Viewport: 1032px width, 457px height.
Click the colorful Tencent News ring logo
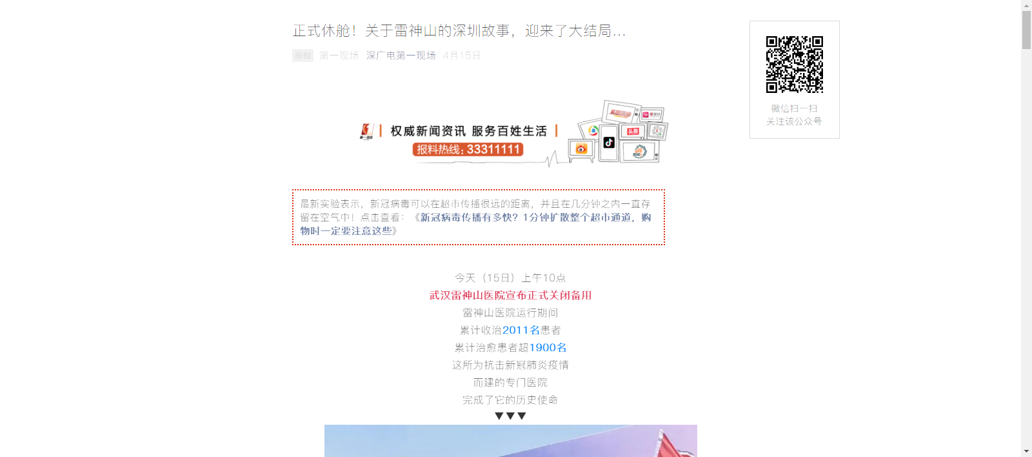pyautogui.click(x=593, y=131)
